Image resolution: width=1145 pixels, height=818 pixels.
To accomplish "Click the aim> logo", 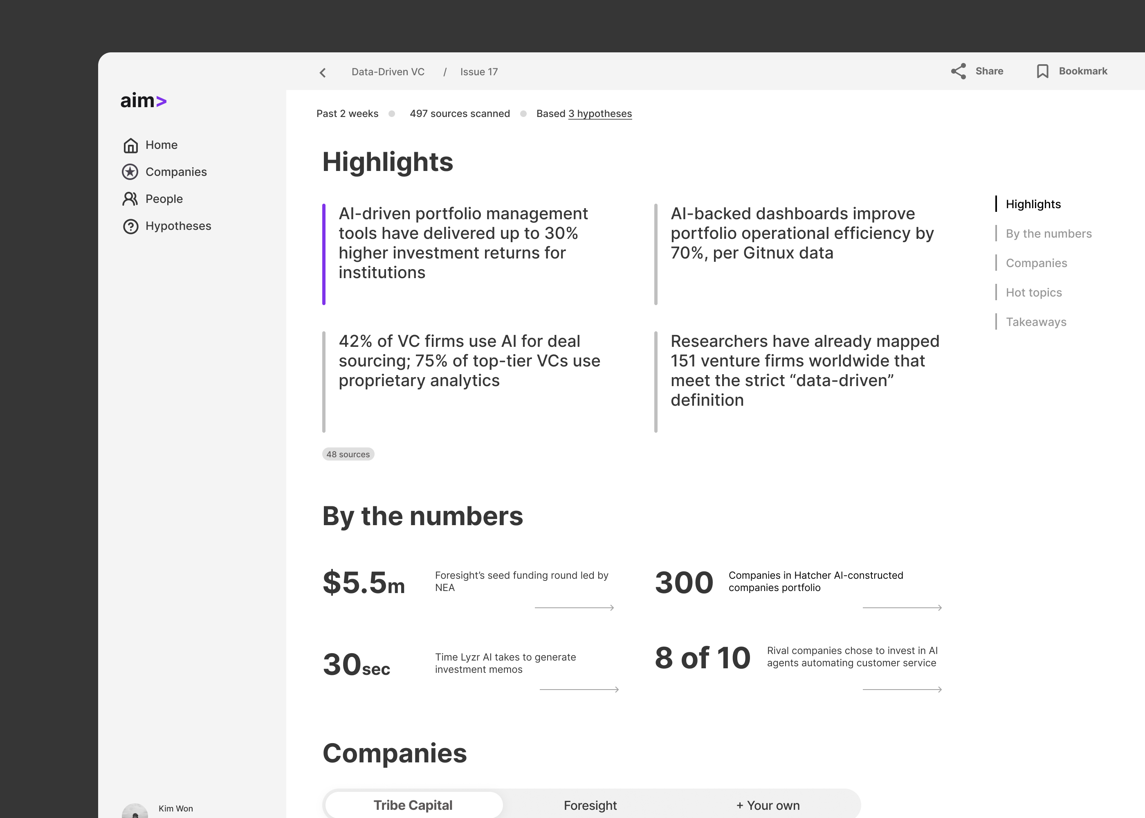I will tap(144, 100).
